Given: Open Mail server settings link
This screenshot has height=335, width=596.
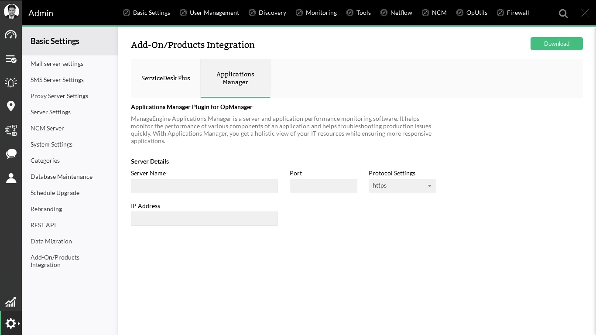Looking at the screenshot, I should click(x=57, y=64).
